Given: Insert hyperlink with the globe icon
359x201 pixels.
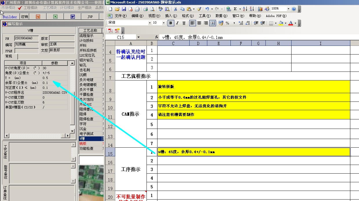Looking at the screenshot, I should pos(228,9).
